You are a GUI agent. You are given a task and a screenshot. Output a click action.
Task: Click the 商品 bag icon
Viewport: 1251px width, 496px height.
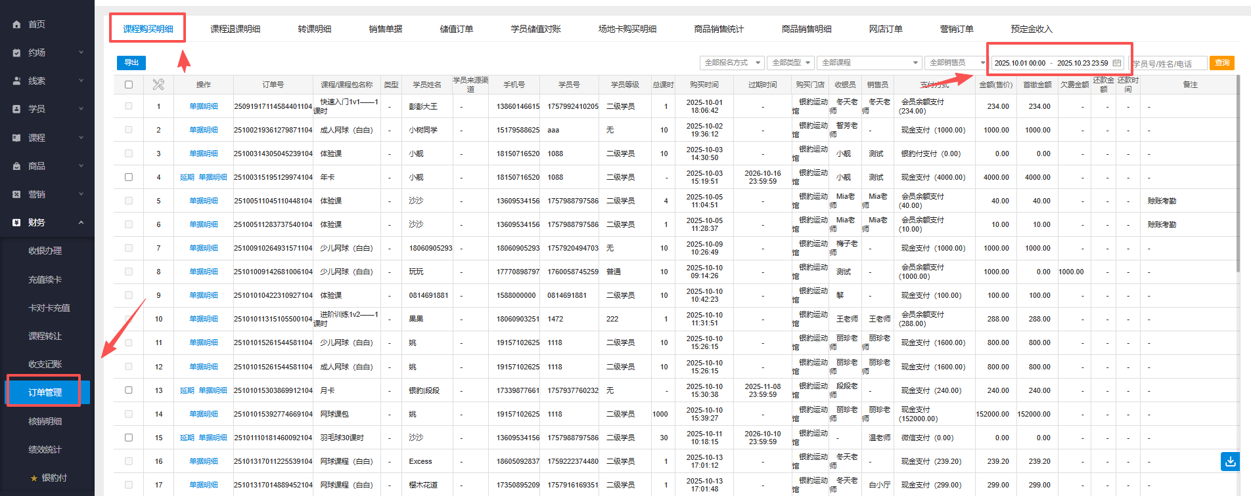tap(16, 166)
